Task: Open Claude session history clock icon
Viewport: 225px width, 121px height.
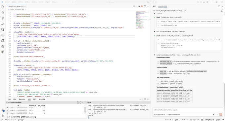Action: point(222,11)
